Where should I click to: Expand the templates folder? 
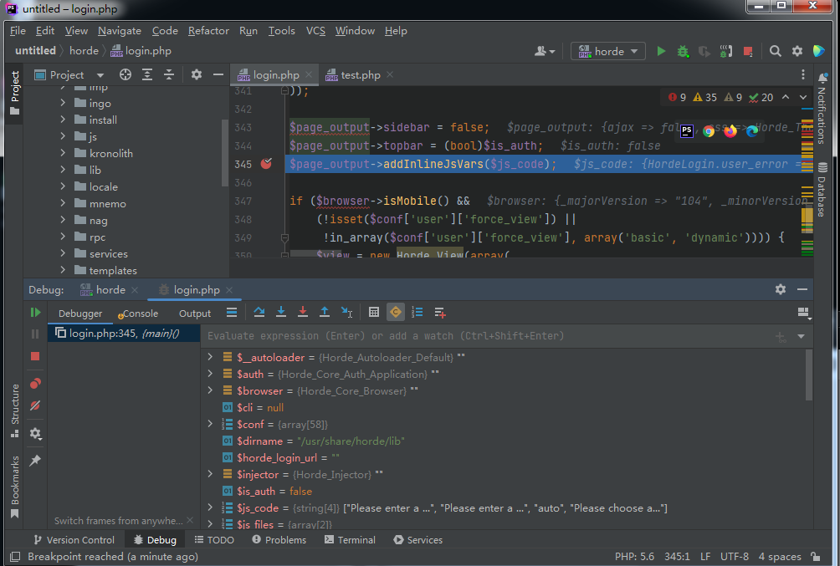63,270
